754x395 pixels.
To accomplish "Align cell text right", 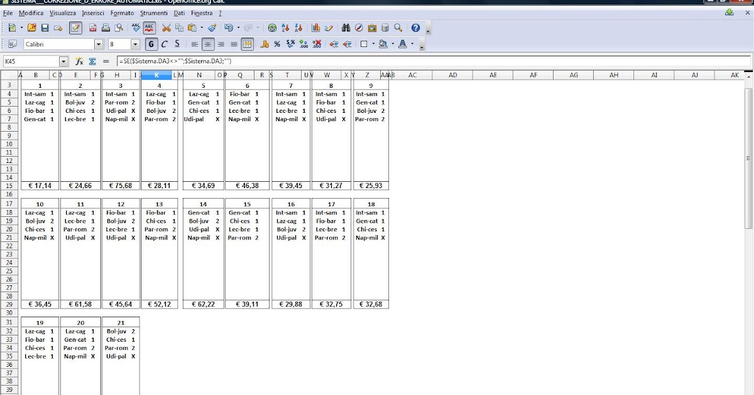I will (221, 44).
